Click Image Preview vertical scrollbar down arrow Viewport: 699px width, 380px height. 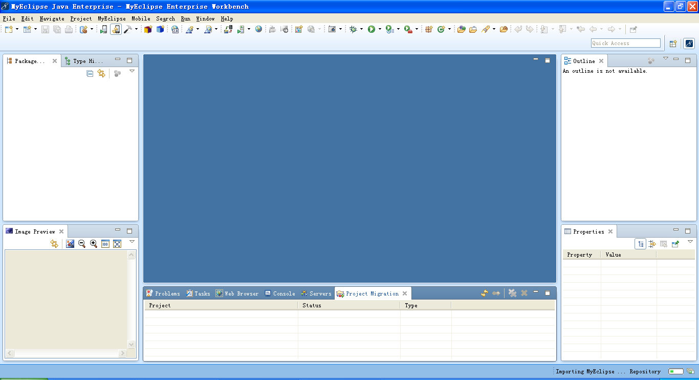[x=132, y=345]
